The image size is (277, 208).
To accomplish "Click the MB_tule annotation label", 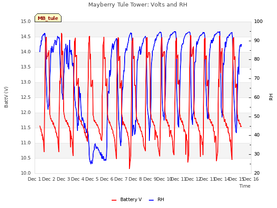I will 48,18.
